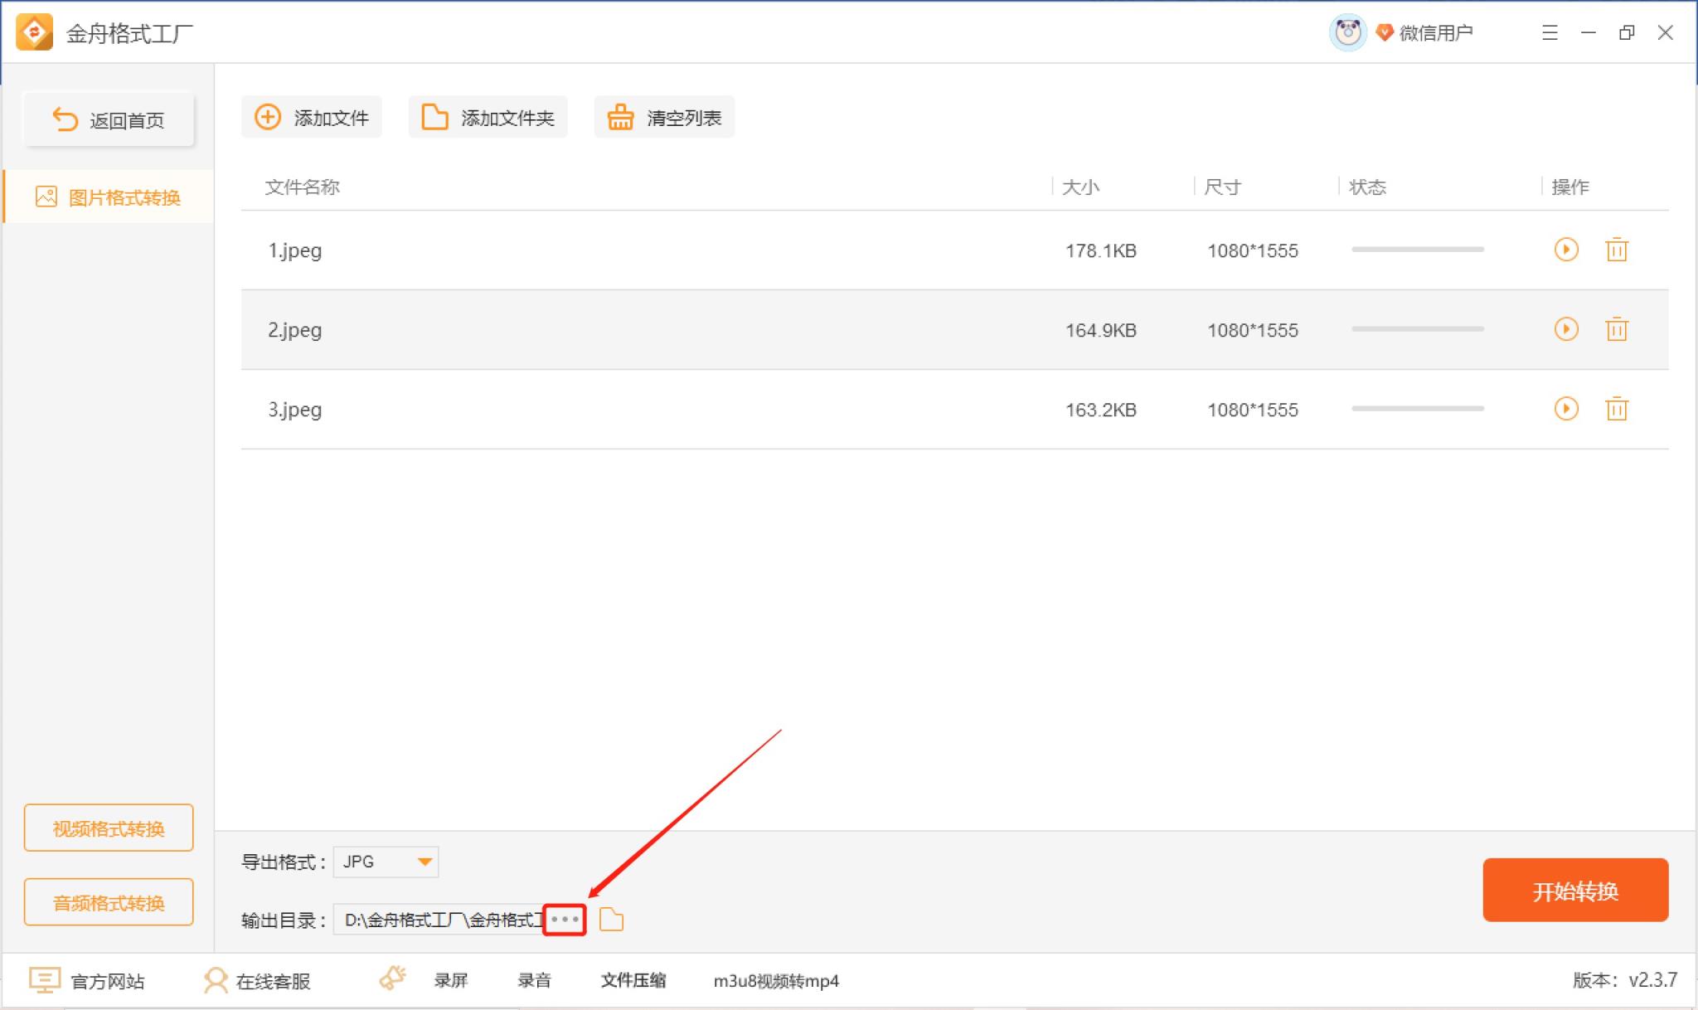Open the output folder icon beside output path
The image size is (1698, 1010).
(612, 920)
